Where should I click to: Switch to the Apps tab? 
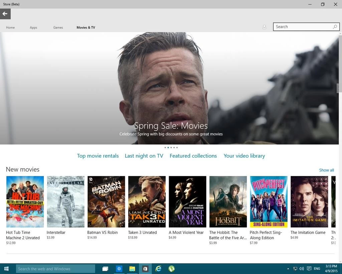pos(33,27)
